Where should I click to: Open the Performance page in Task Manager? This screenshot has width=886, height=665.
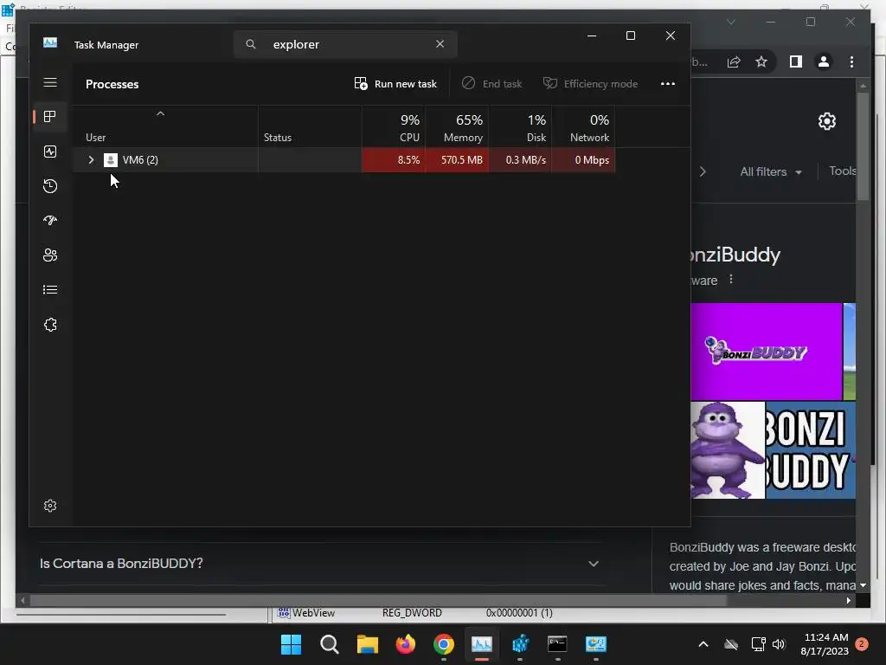(x=50, y=152)
